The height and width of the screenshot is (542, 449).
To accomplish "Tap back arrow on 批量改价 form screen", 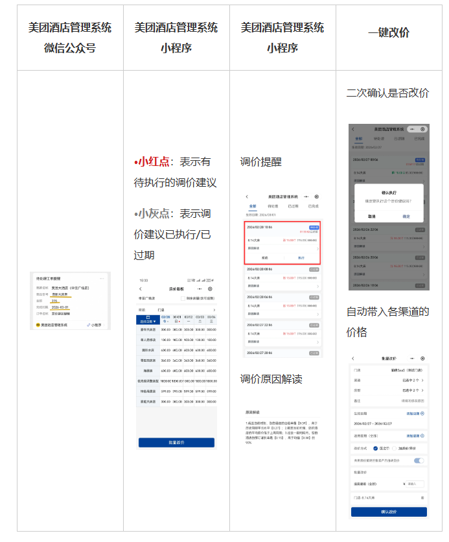I will point(353,359).
